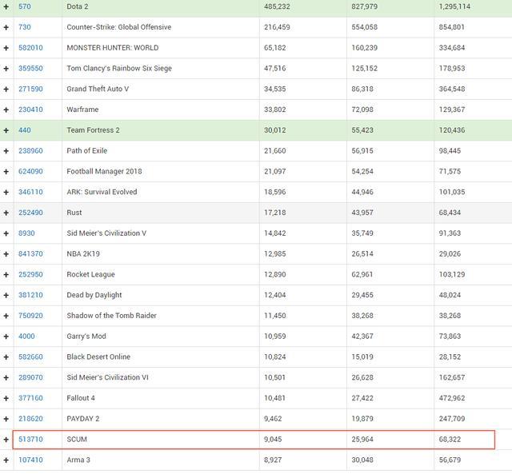Open app ID link 381210
The image size is (512, 474).
point(30,295)
